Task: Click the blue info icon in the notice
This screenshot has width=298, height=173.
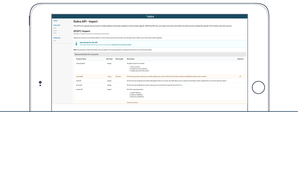Action: (x=76, y=43)
